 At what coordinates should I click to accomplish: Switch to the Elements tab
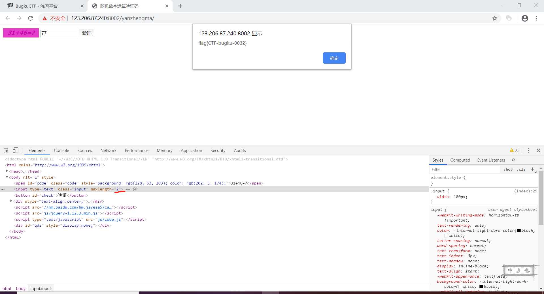click(37, 151)
